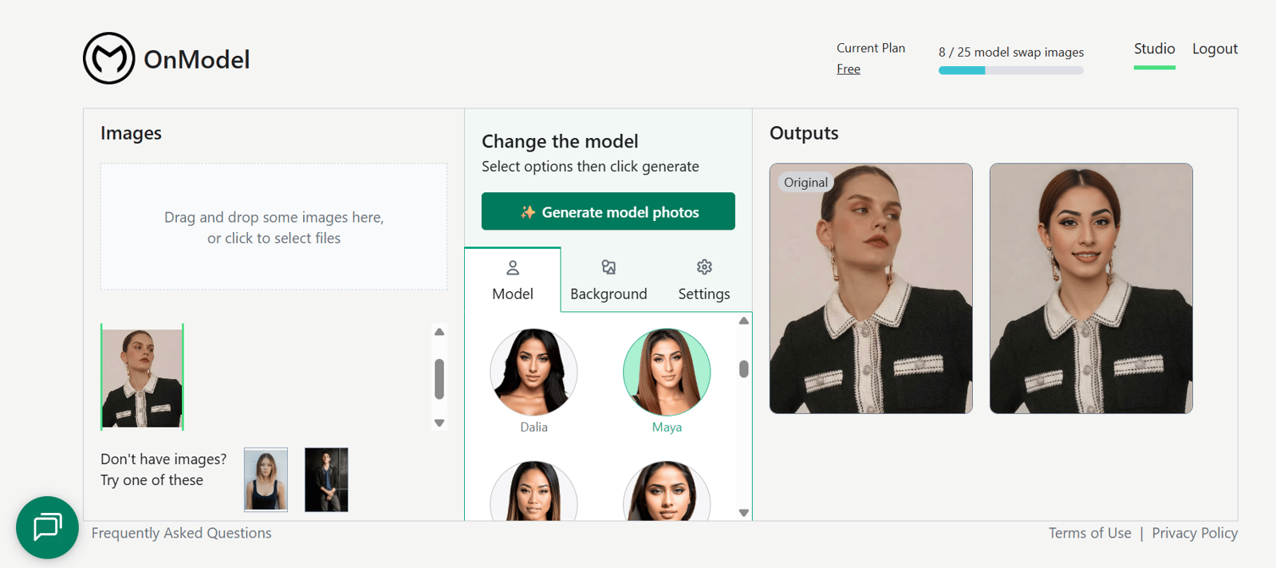Switch to the Settings tab
Screen dimensions: 1276x568
(x=704, y=280)
